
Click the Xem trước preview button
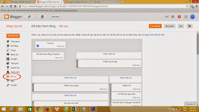click(x=169, y=26)
